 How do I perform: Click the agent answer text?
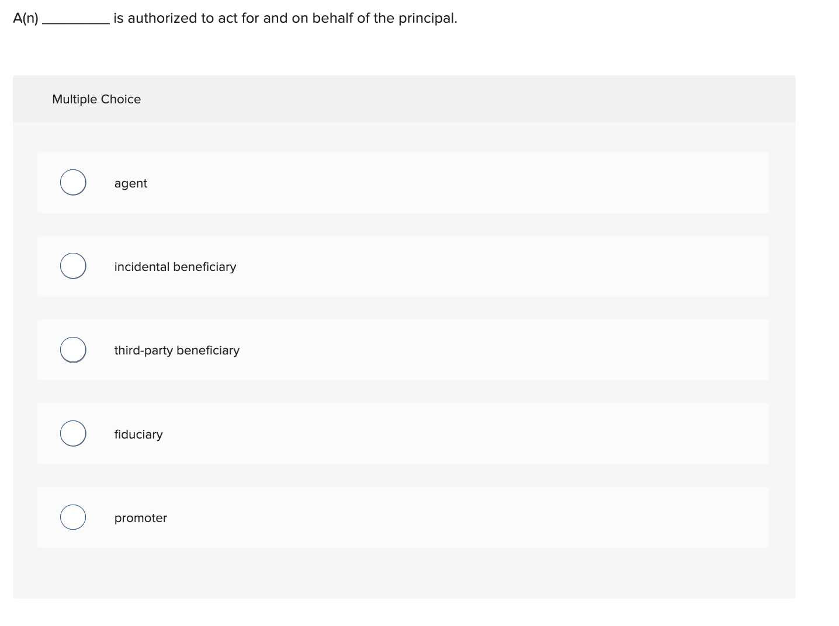[x=130, y=183]
